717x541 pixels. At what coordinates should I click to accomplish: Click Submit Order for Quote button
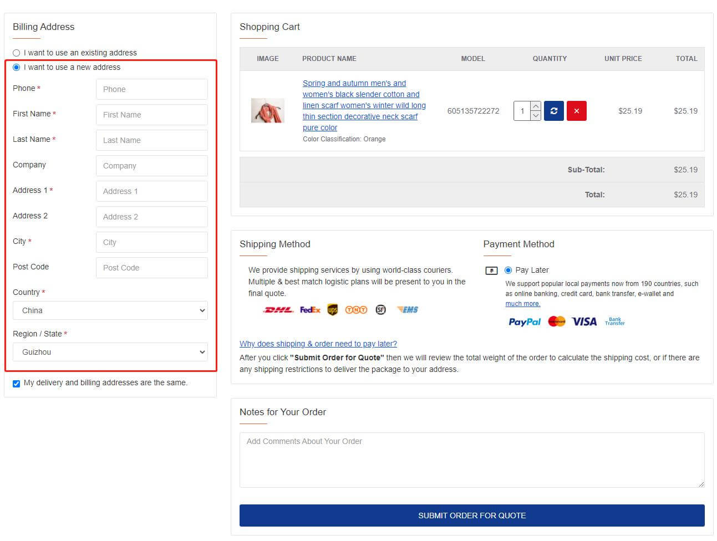point(472,516)
